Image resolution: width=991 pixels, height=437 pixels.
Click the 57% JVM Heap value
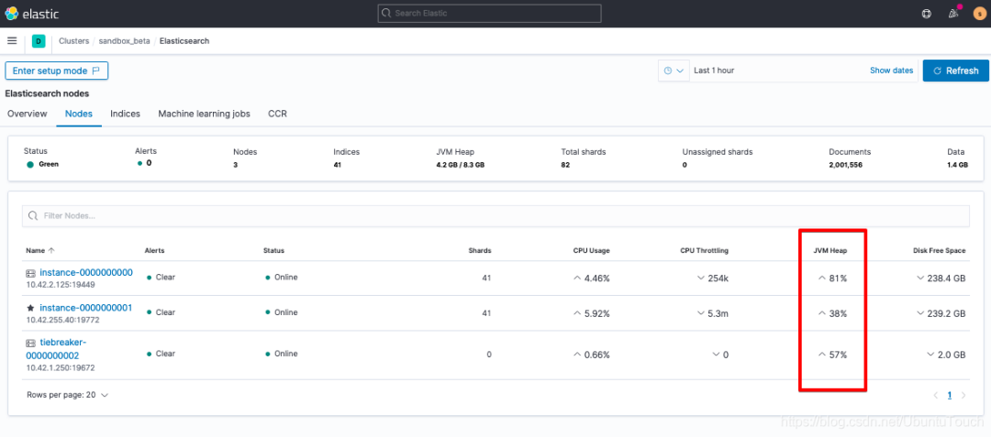pyautogui.click(x=838, y=355)
